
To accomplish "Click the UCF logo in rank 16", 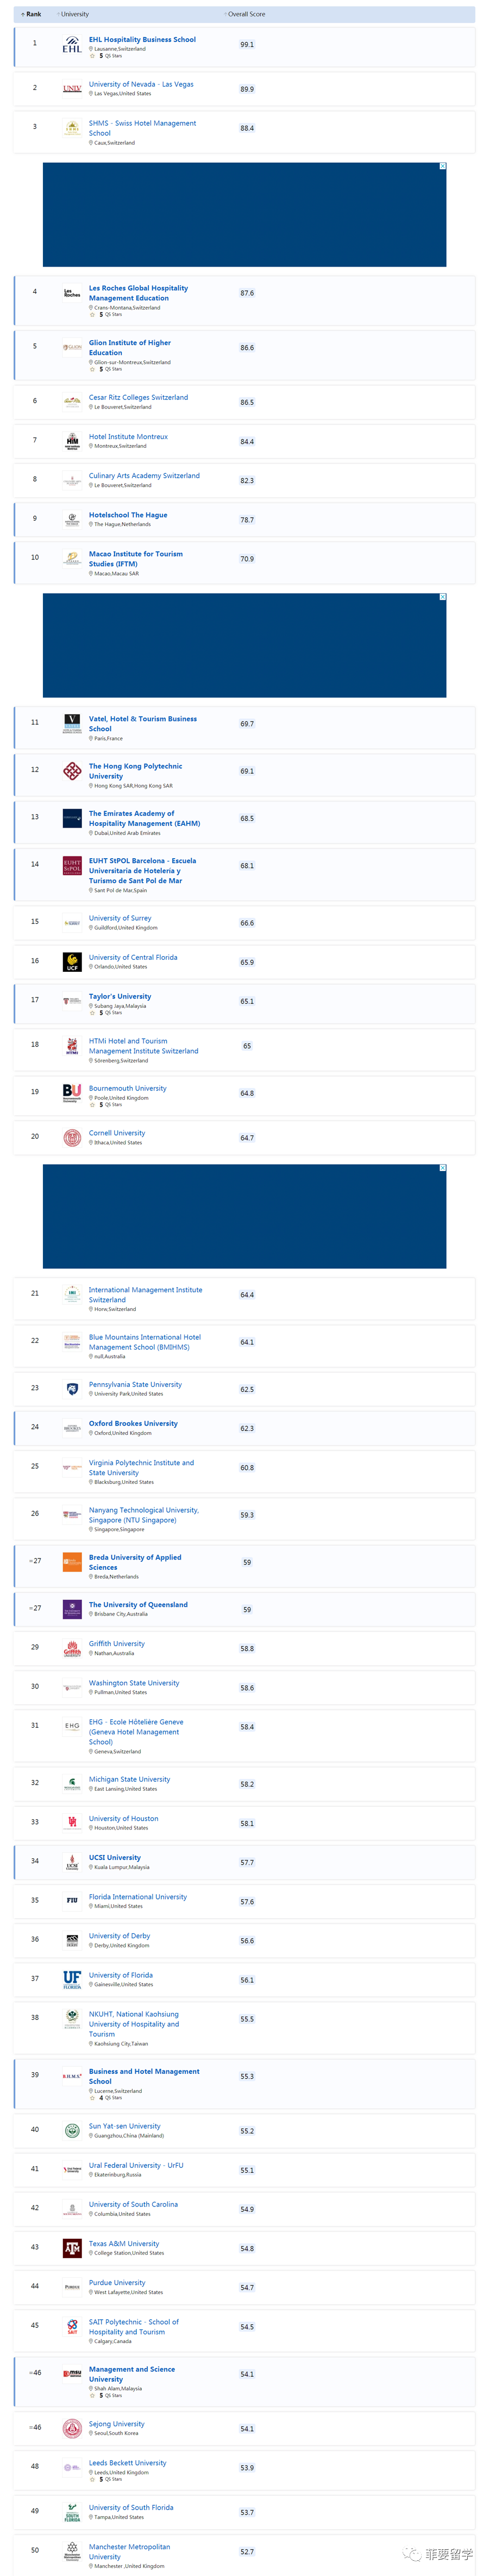I will tap(72, 962).
